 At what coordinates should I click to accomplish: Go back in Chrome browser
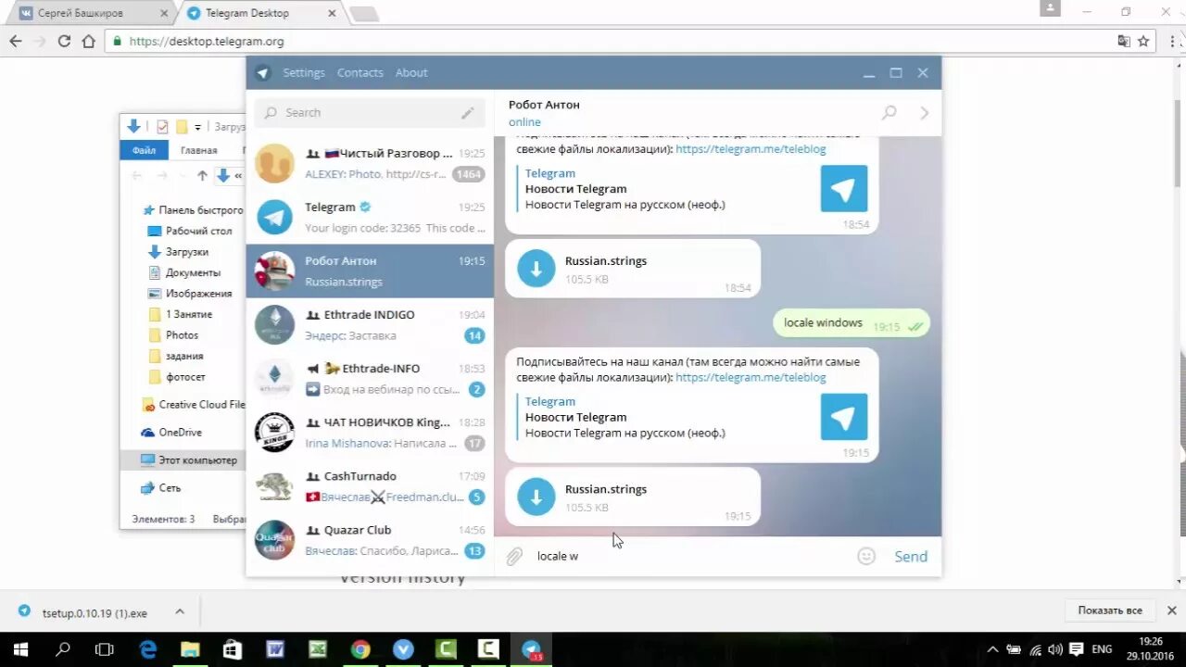pos(16,41)
